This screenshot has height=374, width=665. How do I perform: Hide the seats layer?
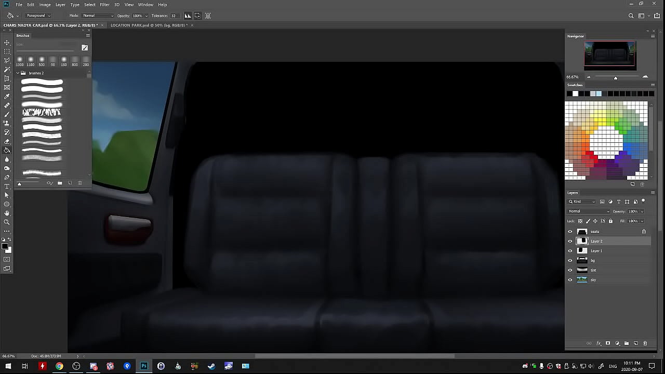tap(570, 232)
